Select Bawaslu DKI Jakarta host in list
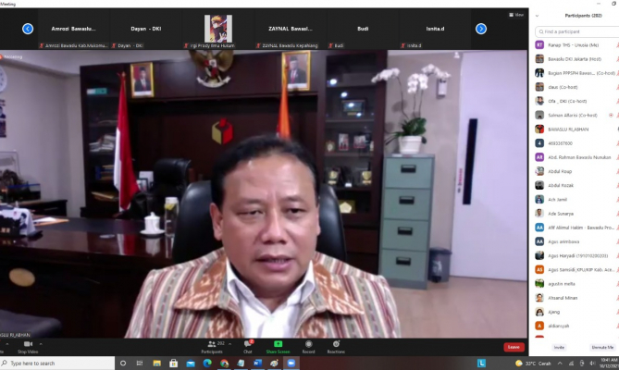This screenshot has height=370, width=619. [574, 58]
